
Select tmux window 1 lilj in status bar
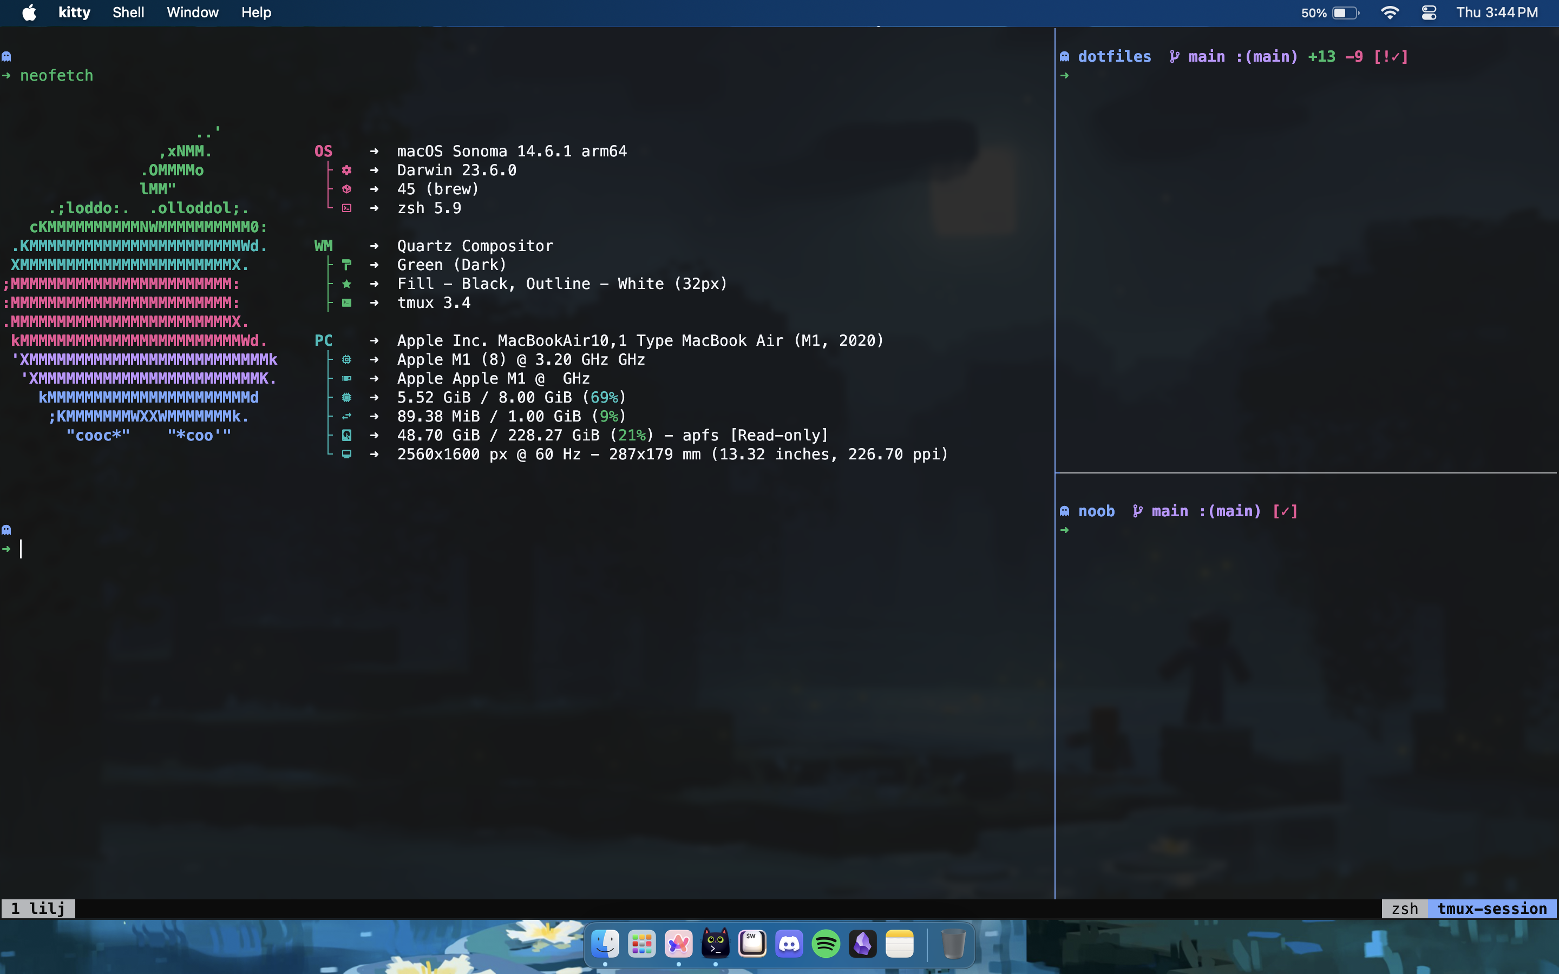(x=38, y=909)
